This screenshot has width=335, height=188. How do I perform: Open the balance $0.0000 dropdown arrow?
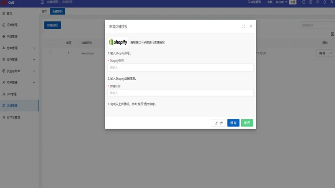[286, 2]
